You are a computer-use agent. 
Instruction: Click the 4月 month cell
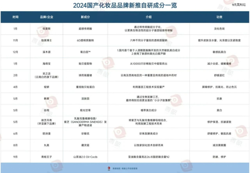point(15,87)
